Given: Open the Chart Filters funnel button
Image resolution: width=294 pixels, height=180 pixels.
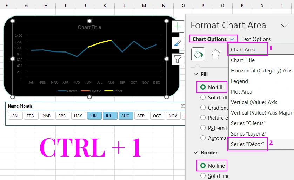Looking at the screenshot, I should (178, 59).
